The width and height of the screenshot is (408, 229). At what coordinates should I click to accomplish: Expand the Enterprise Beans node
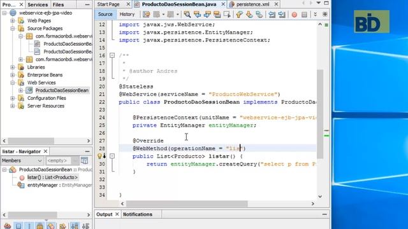coord(13,75)
